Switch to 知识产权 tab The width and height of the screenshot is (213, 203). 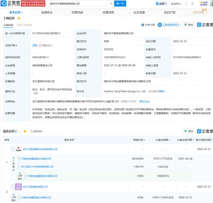170,12
